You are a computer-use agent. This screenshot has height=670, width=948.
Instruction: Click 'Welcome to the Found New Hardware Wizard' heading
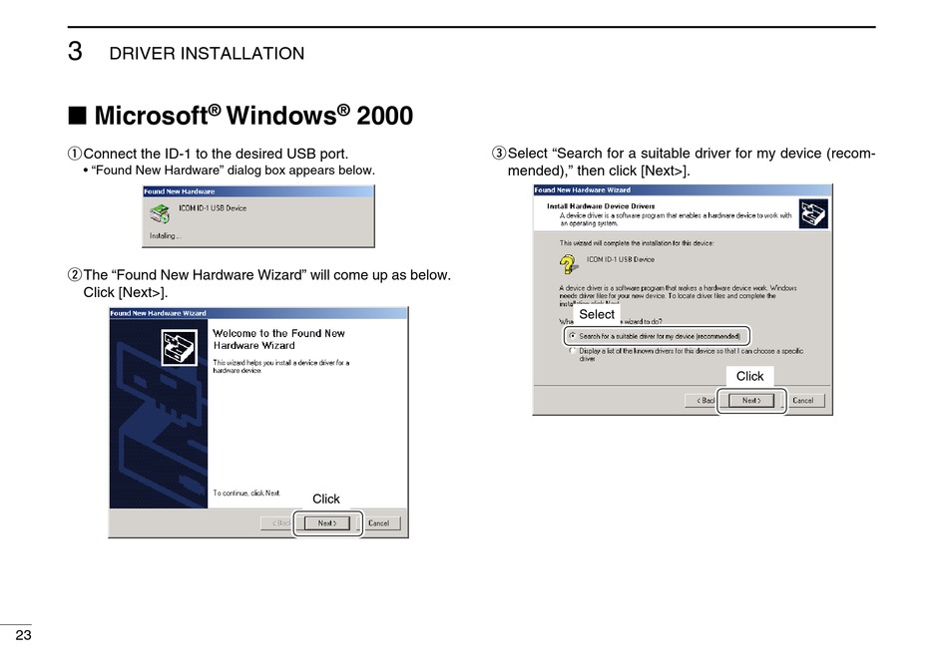click(278, 339)
